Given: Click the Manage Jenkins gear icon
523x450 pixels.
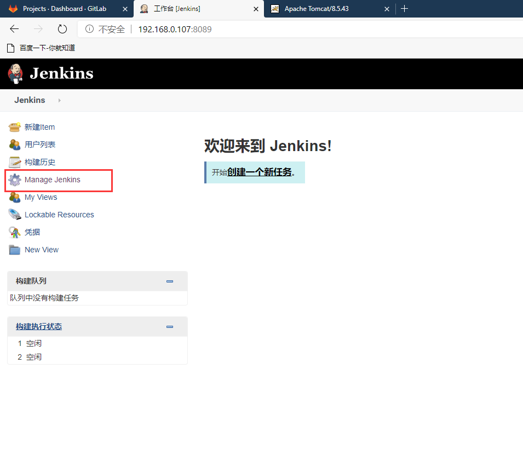Looking at the screenshot, I should 14,180.
